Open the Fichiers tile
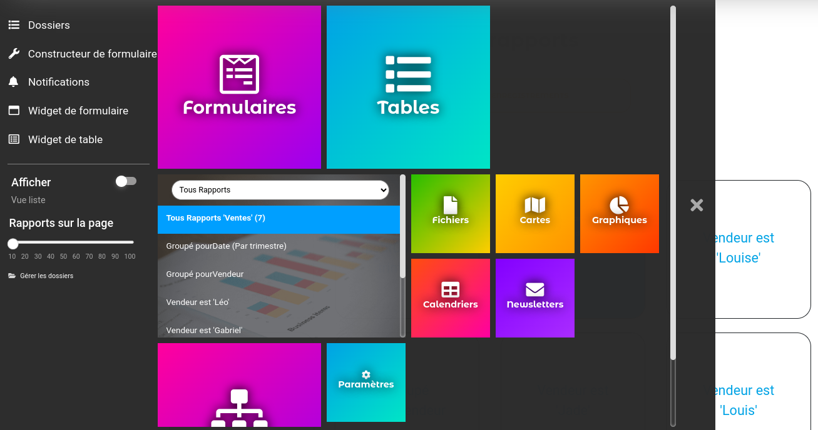818x430 pixels. click(x=450, y=213)
